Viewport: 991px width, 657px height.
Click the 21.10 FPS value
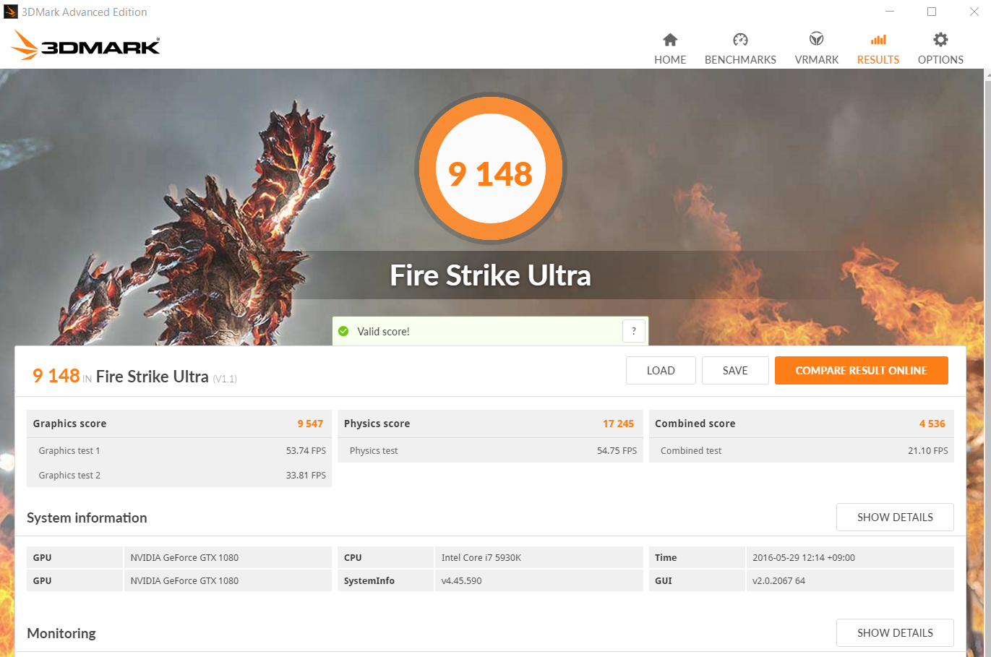928,450
